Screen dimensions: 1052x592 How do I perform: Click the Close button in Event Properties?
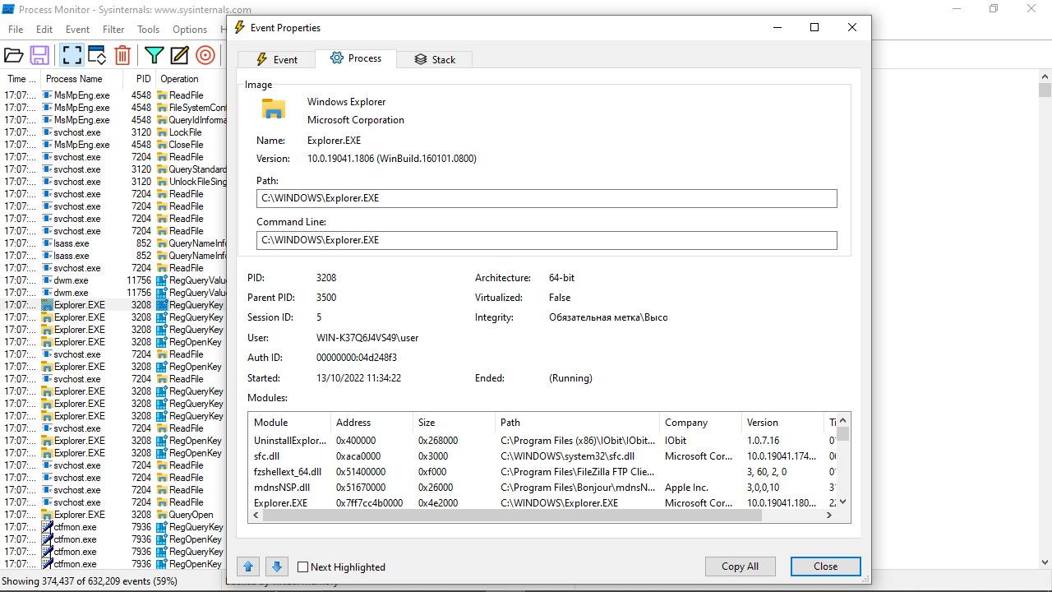tap(825, 567)
